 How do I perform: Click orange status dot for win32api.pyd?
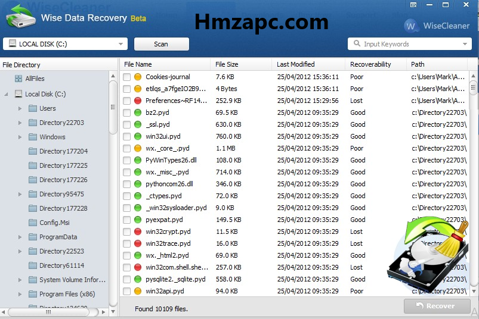pyautogui.click(x=138, y=291)
